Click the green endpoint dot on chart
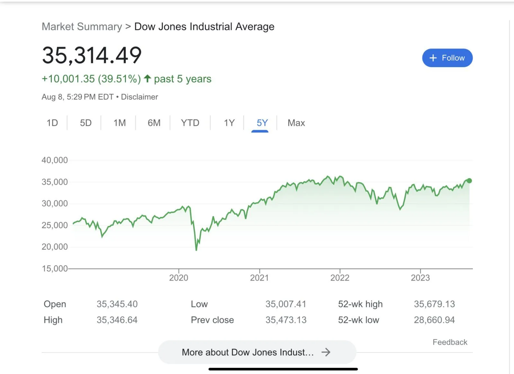Screen dimensions: 514x374 click(469, 181)
